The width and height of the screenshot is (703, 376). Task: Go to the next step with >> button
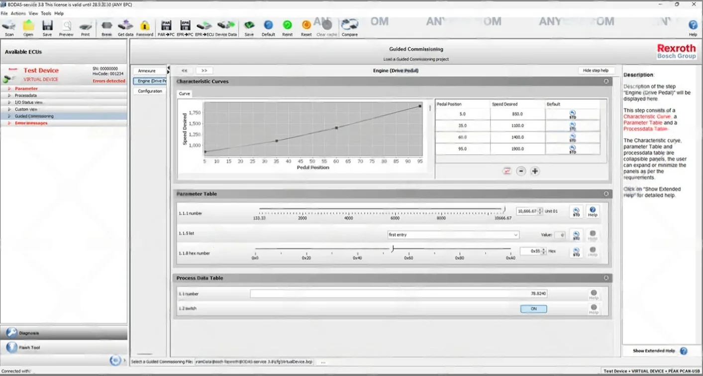pyautogui.click(x=204, y=71)
